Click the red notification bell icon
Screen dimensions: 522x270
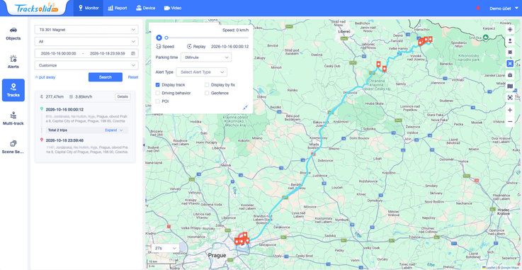coord(478,8)
